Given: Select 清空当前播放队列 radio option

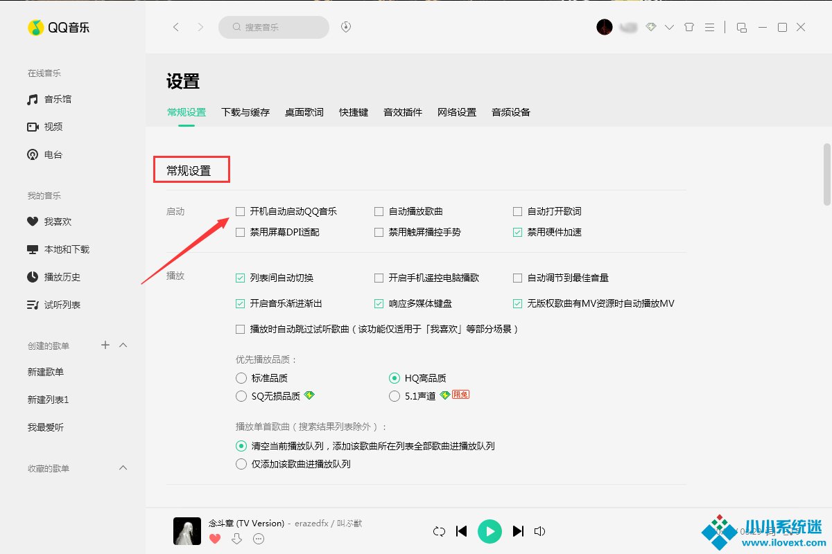Looking at the screenshot, I should point(241,446).
